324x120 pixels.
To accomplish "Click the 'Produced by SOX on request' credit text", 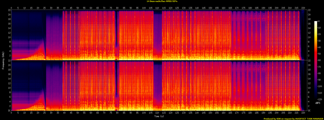I will pos(278,118).
